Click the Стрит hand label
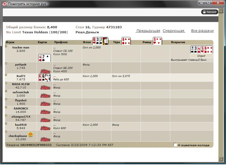 201,56
